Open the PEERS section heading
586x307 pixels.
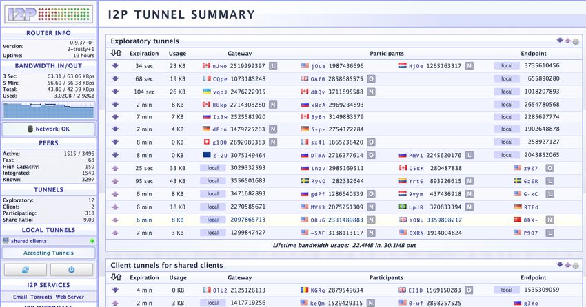(x=48, y=143)
